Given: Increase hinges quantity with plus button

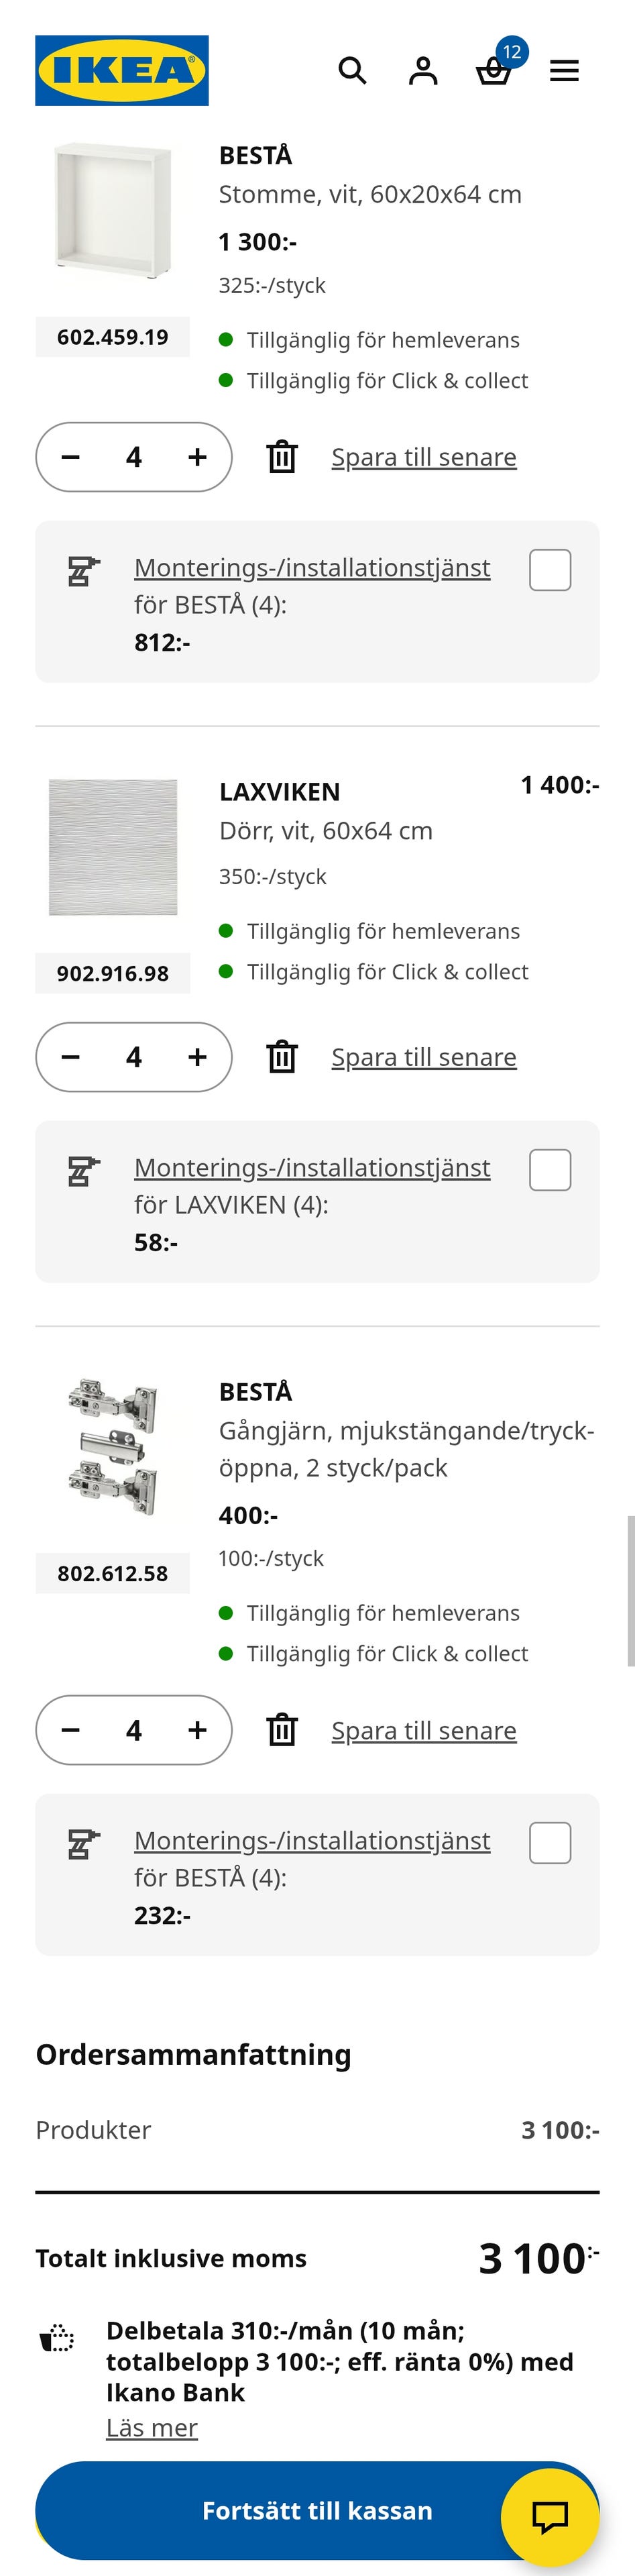Looking at the screenshot, I should click(198, 1730).
